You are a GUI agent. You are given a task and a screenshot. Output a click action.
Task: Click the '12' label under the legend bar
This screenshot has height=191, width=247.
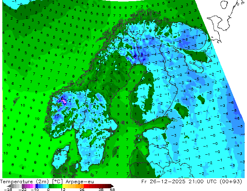pos(63,189)
